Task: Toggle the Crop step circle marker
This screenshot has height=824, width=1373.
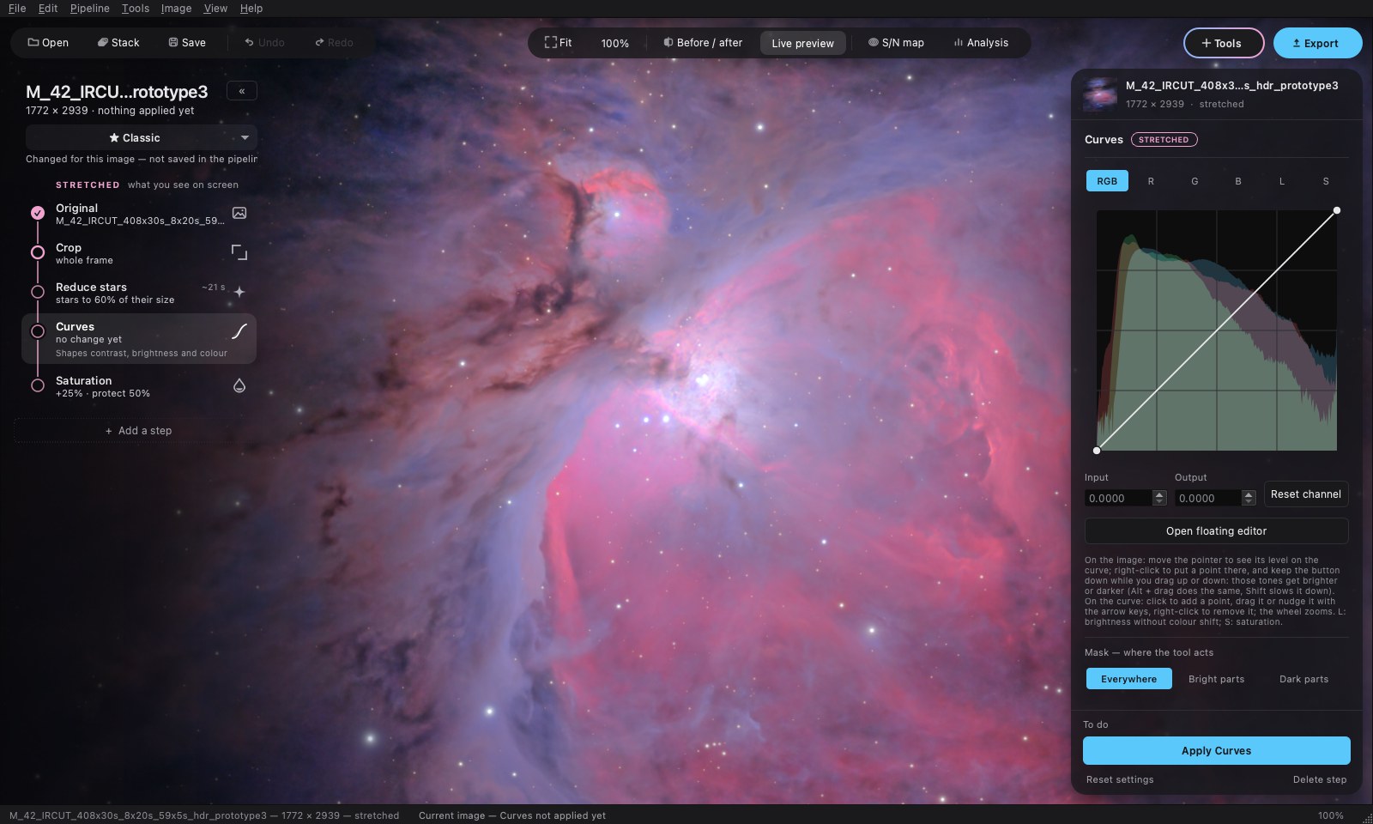Action: tap(38, 252)
